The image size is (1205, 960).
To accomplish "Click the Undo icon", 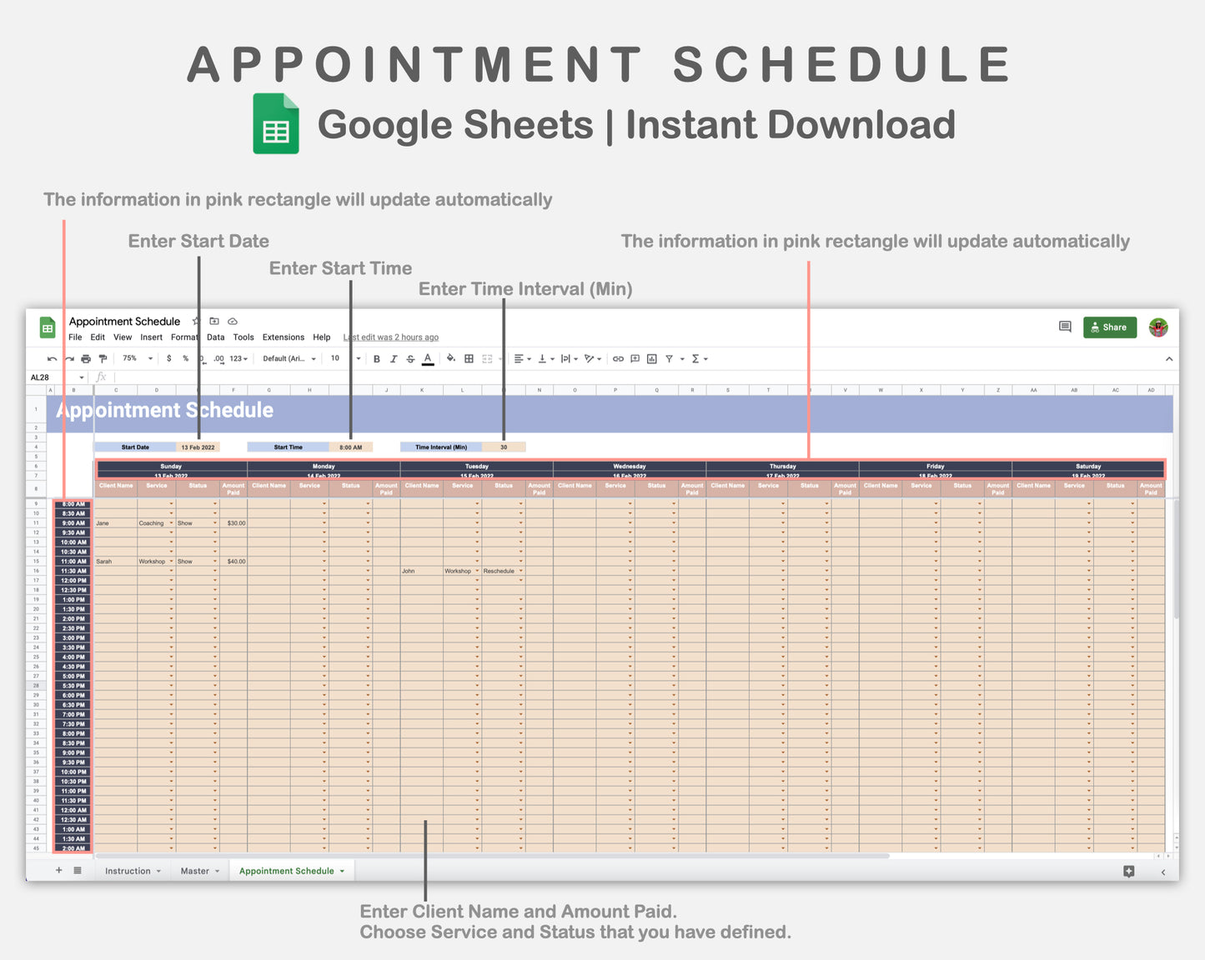I will [51, 358].
